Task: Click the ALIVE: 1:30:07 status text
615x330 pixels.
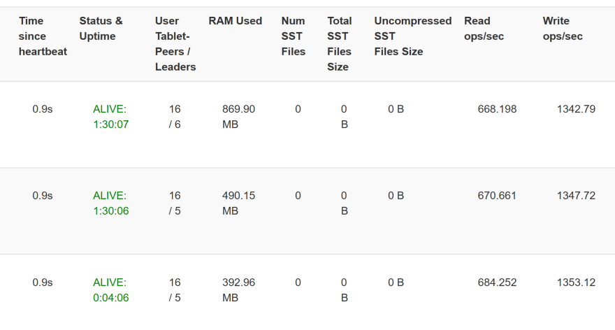Action: [110, 117]
